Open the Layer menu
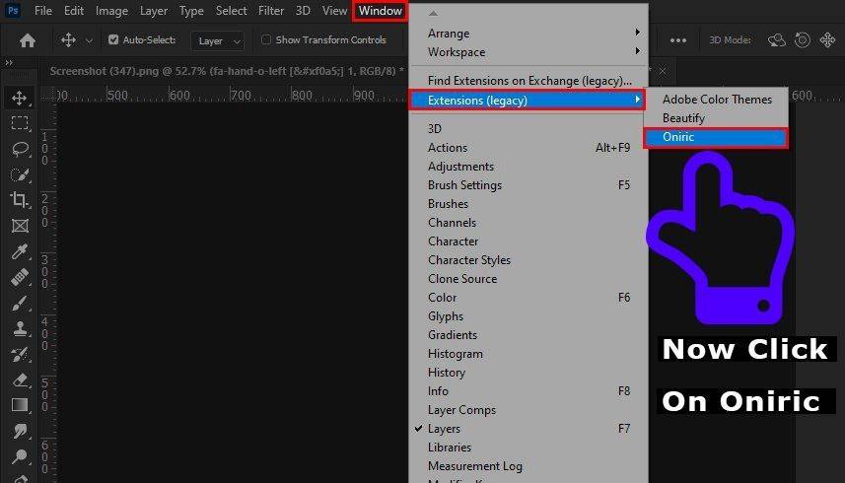Screen dimensions: 845x483 click(154, 11)
